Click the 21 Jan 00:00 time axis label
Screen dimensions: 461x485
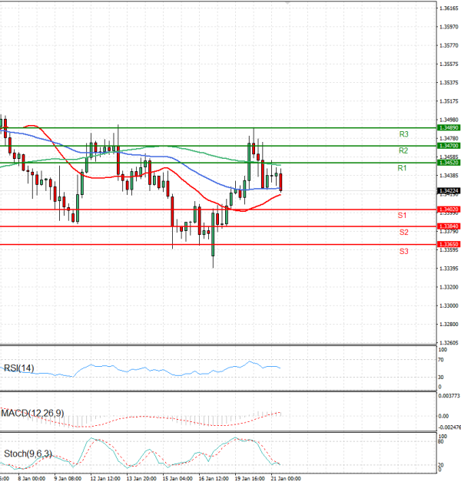click(285, 478)
